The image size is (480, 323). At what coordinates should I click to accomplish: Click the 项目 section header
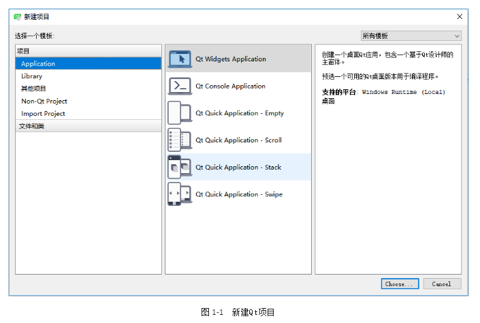(89, 51)
